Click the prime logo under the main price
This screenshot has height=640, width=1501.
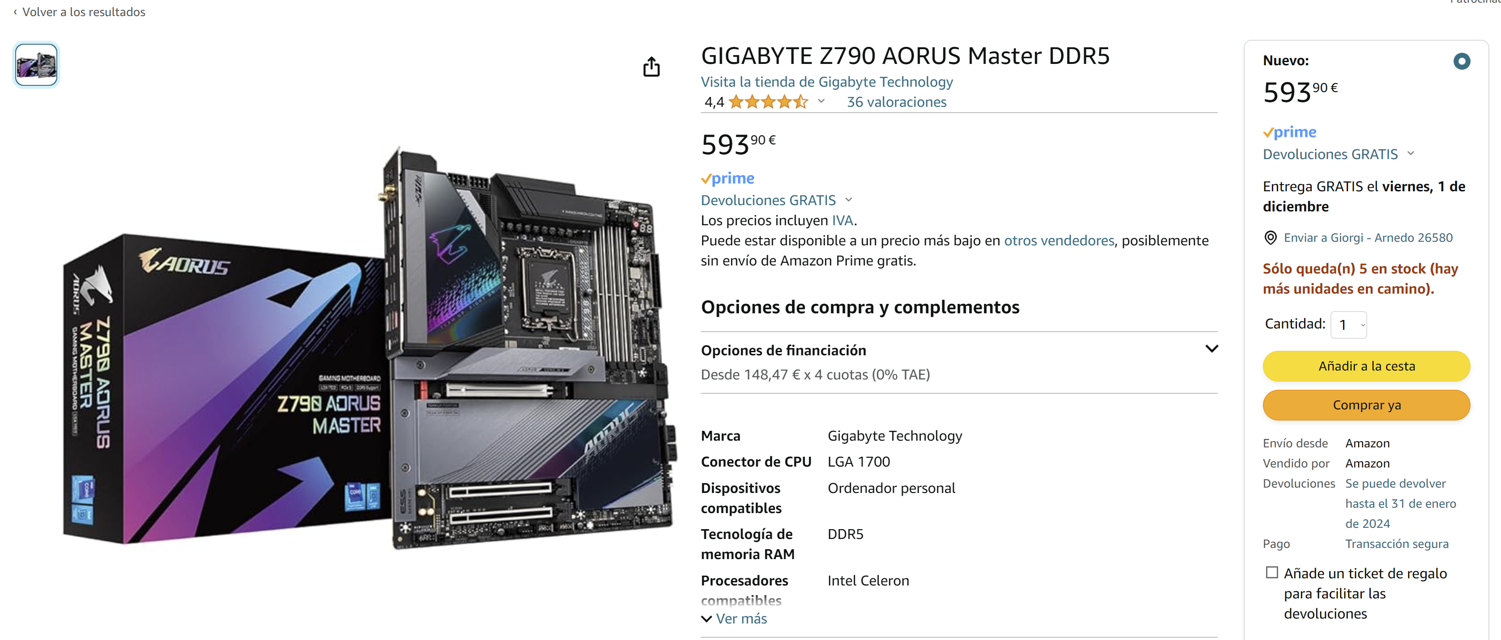tap(727, 178)
